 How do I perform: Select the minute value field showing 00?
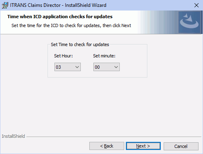pos(106,67)
